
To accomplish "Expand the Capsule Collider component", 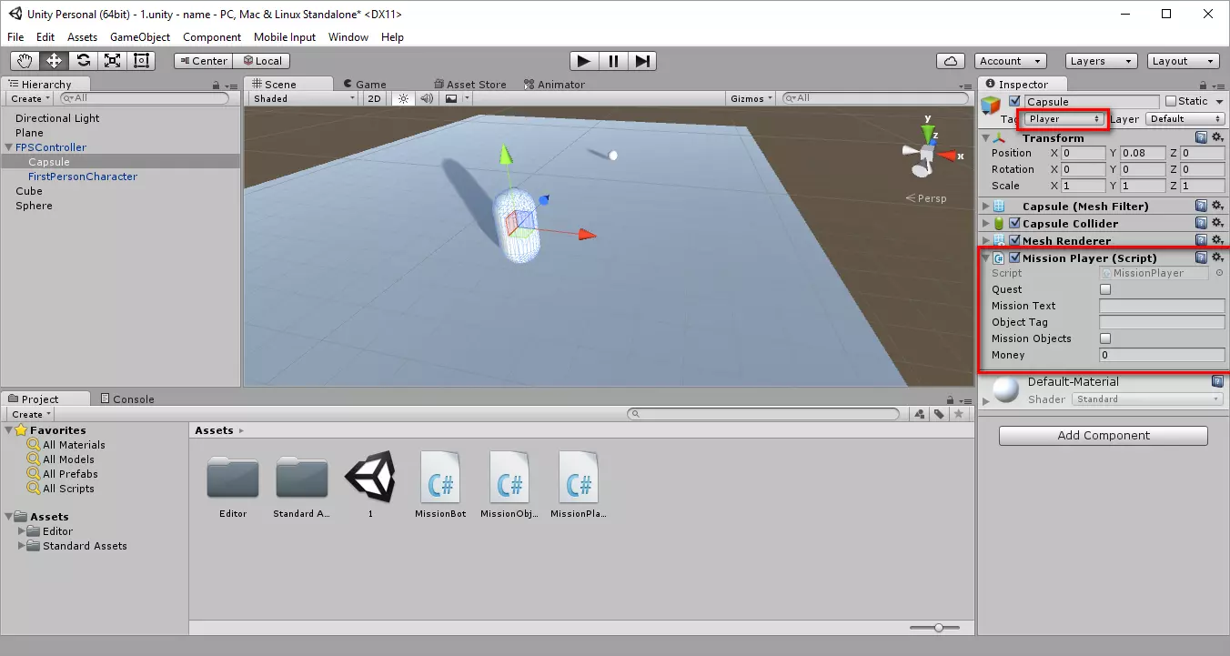I will [x=985, y=224].
